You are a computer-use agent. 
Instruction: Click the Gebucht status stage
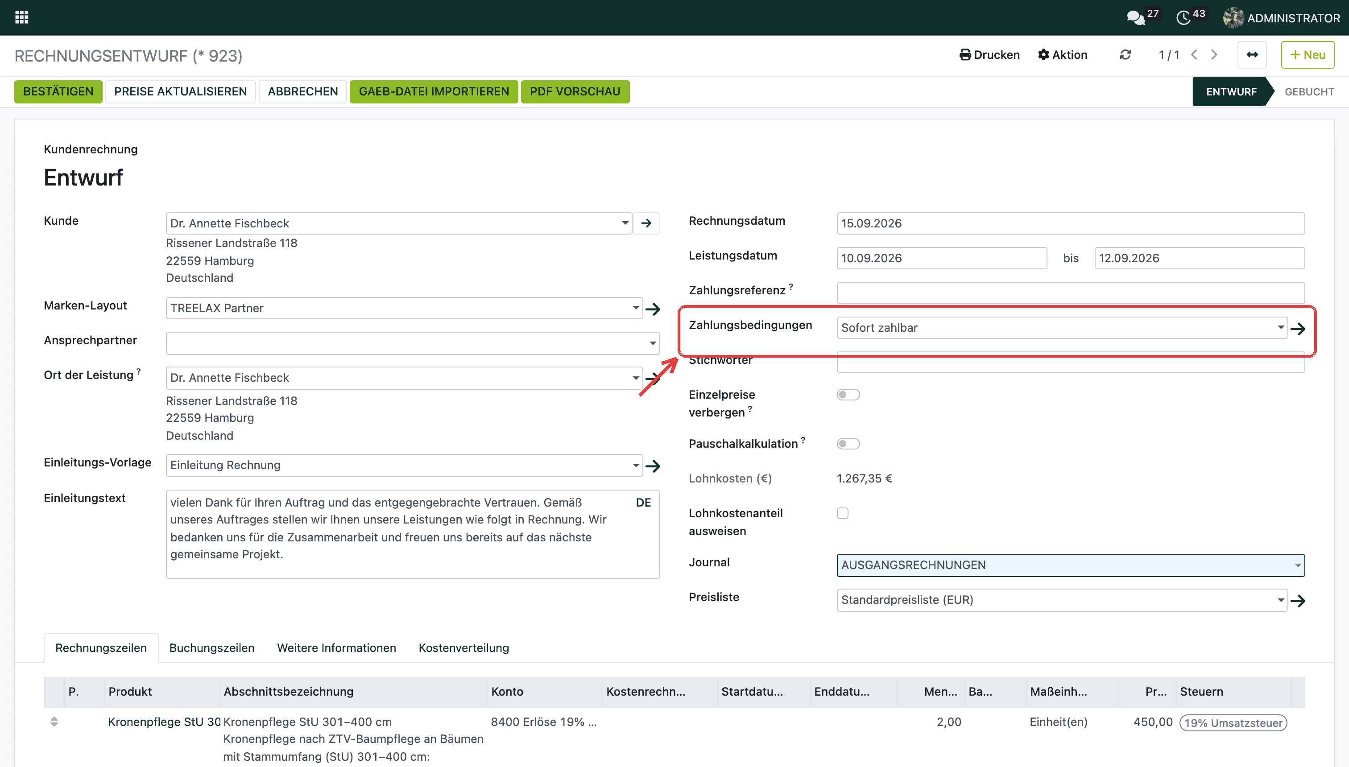click(x=1309, y=92)
